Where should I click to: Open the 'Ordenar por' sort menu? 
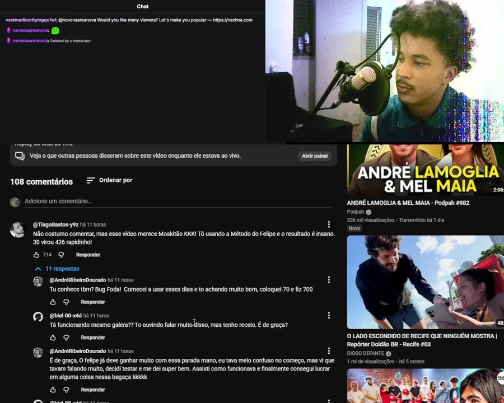click(109, 180)
